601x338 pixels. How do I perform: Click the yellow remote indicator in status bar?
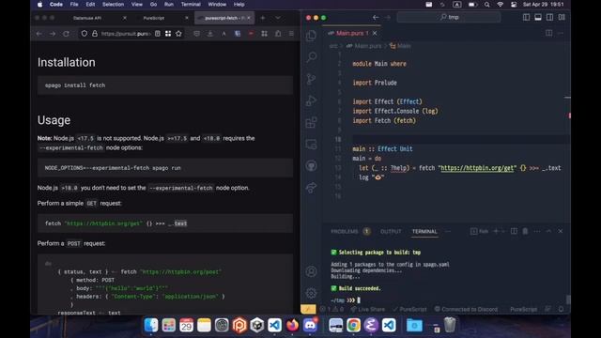click(x=308, y=309)
